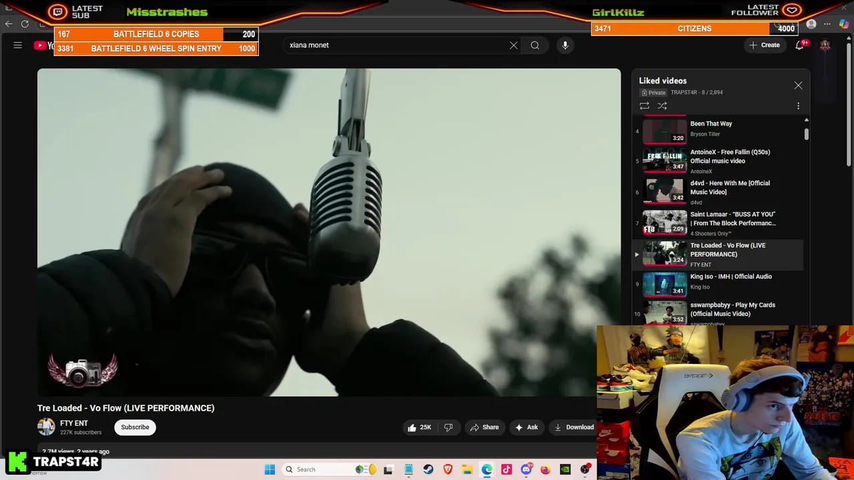This screenshot has width=854, height=480.
Task: Open Steam from the taskbar
Action: click(x=428, y=469)
